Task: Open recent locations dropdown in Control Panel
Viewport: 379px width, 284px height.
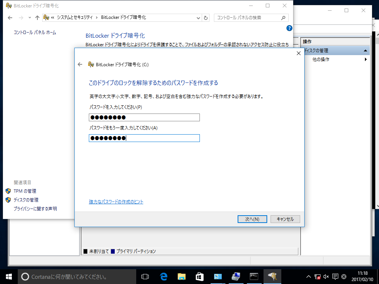Action: (x=30, y=18)
